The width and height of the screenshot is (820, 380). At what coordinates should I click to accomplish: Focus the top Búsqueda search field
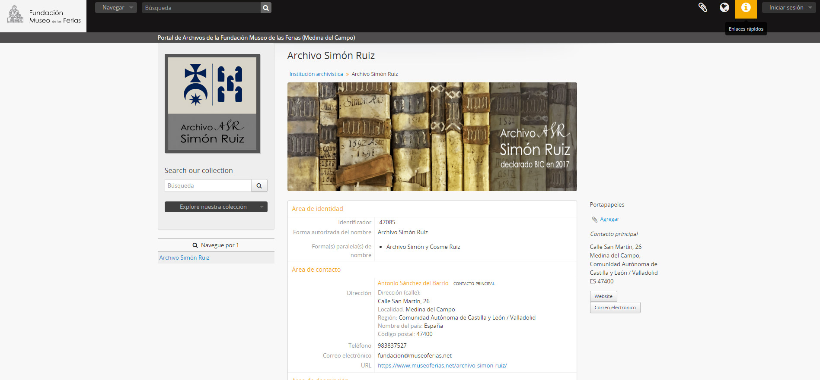pyautogui.click(x=201, y=8)
